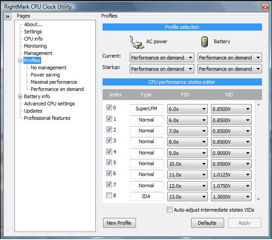Screen dimensions: 272x240
Task: Click the New Profile button
Action: point(119,223)
